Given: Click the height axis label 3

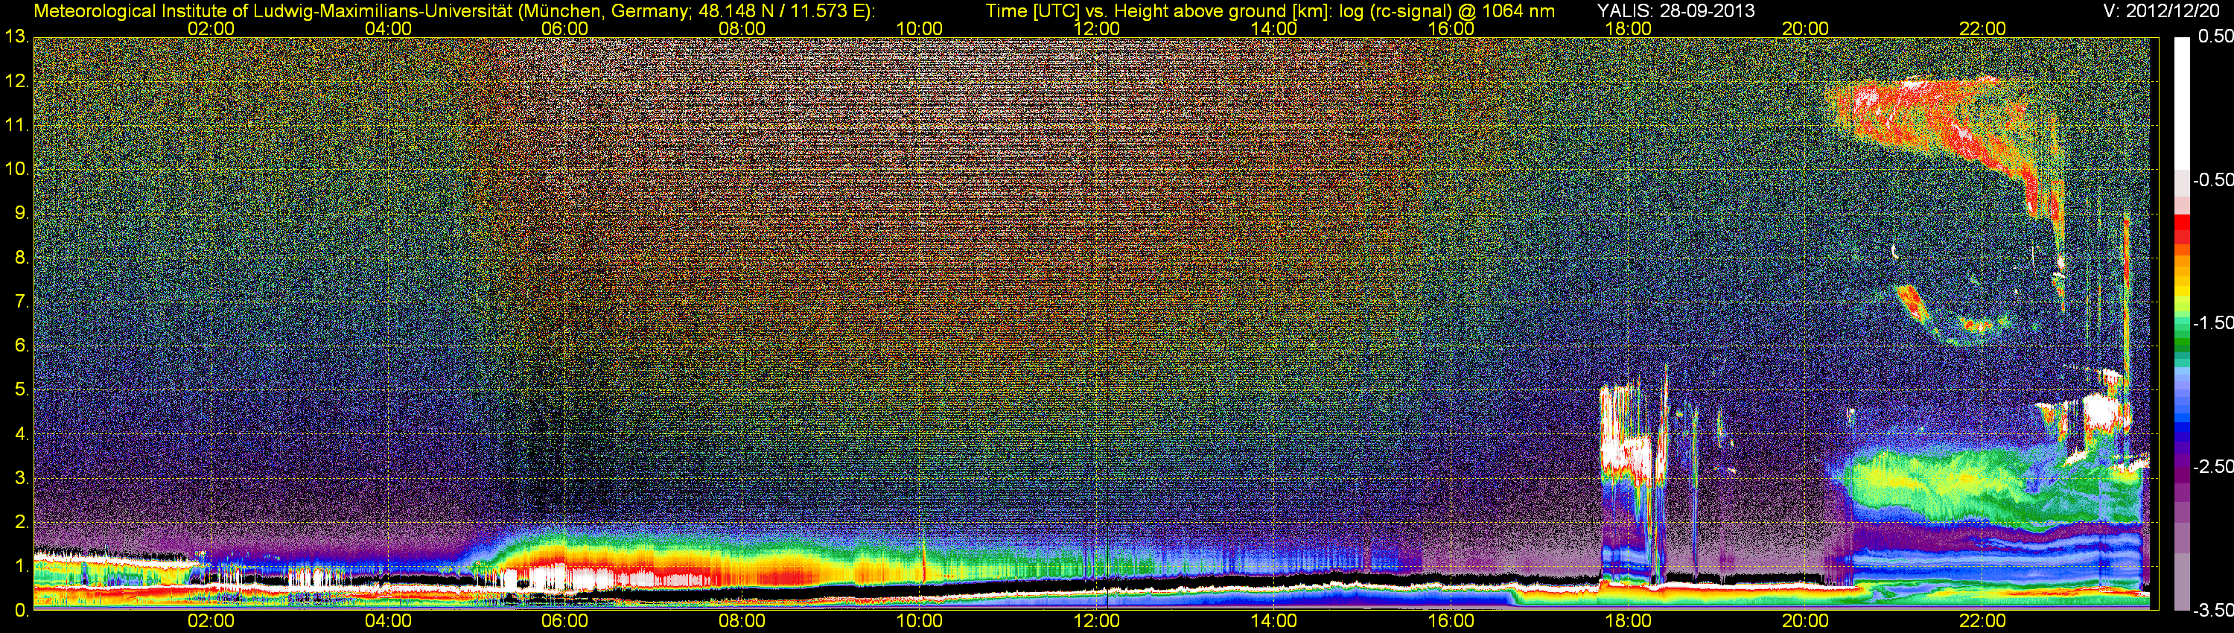Looking at the screenshot, I should coord(21,478).
